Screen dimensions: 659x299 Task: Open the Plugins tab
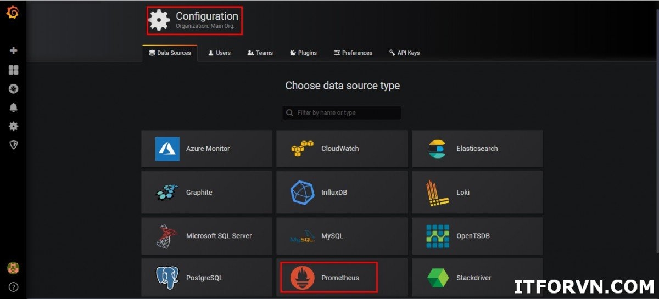[303, 53]
